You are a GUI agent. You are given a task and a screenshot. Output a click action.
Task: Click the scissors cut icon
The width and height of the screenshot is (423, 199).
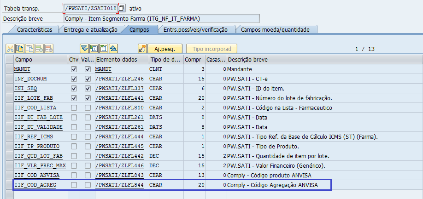click(x=10, y=49)
